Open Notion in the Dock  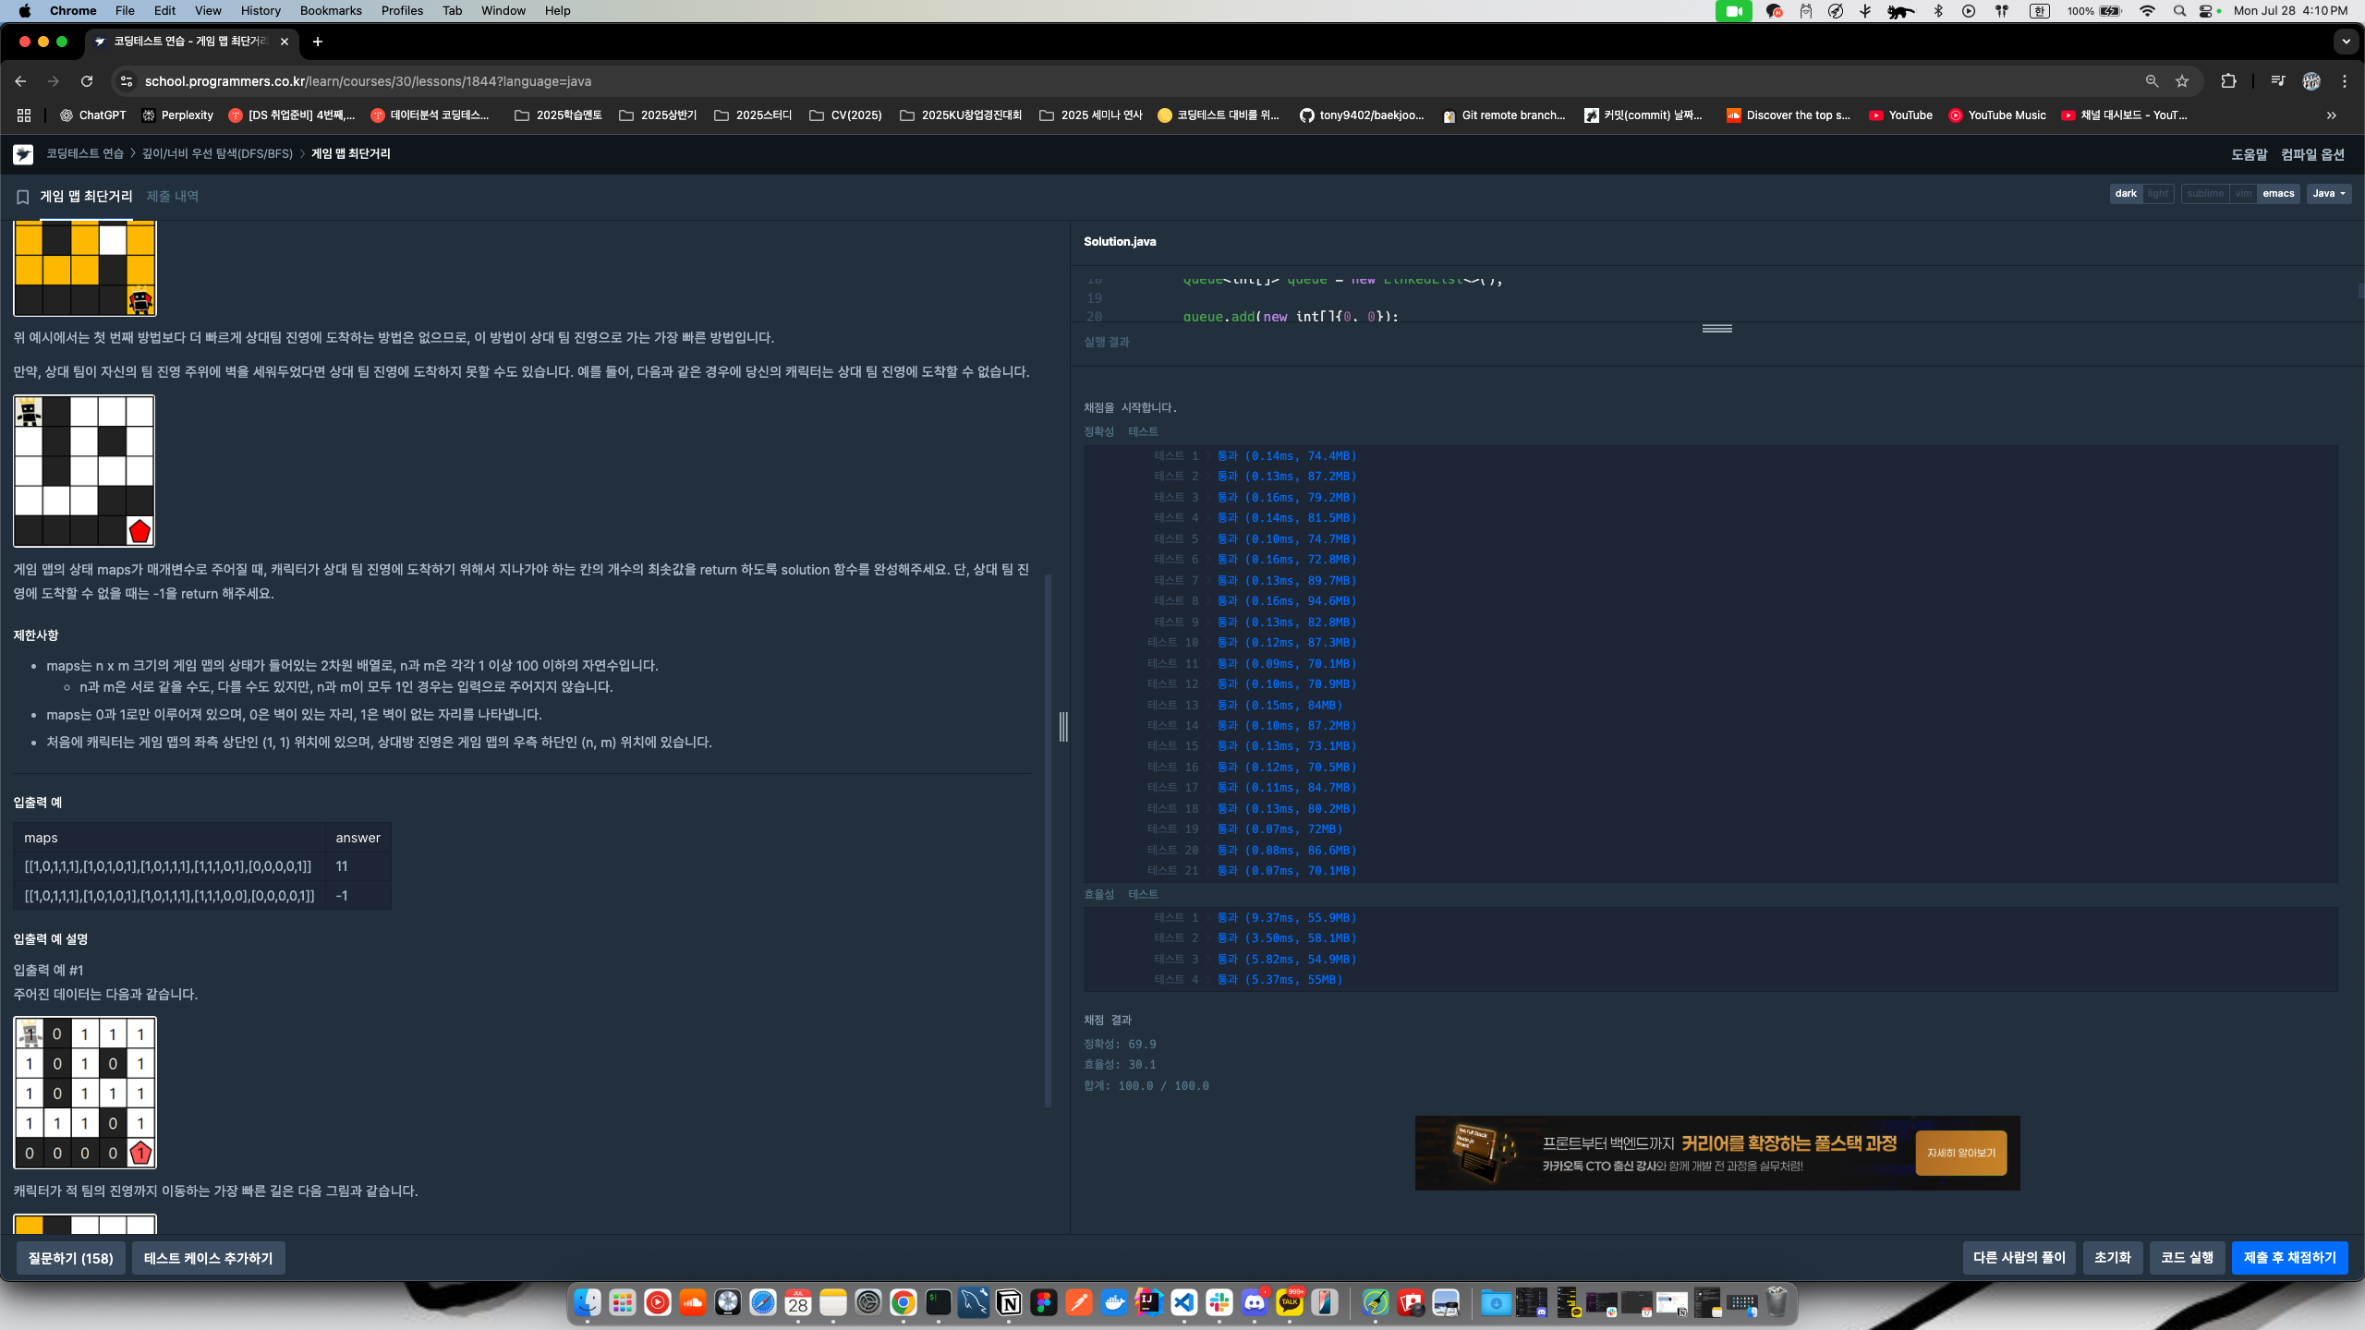click(x=1009, y=1302)
